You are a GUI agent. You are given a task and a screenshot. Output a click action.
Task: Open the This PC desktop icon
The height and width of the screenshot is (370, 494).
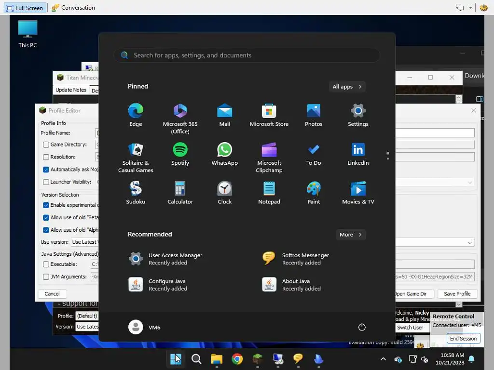(27, 34)
